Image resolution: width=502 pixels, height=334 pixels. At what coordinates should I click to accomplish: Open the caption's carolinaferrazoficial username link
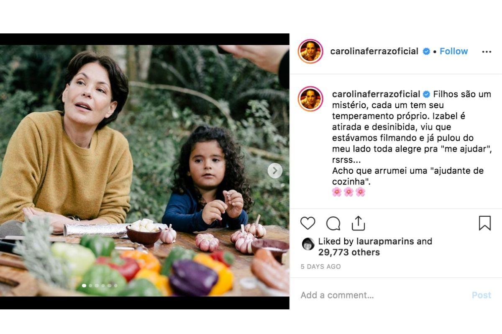click(376, 94)
